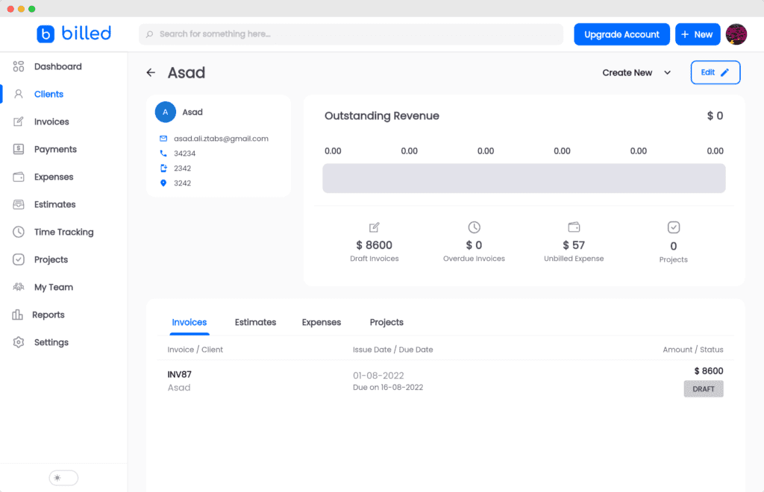Click the Upgrade Account button
Image resolution: width=764 pixels, height=492 pixels.
pyautogui.click(x=621, y=34)
